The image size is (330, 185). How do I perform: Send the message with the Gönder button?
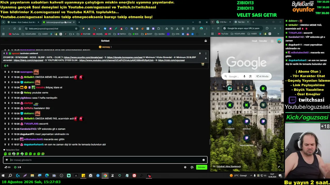click(202, 167)
